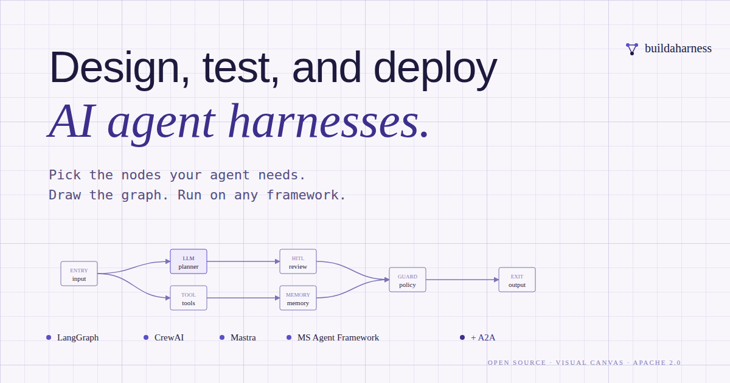Viewport: 730px width, 383px height.
Task: Select the MEMORY memory node
Action: 298,298
